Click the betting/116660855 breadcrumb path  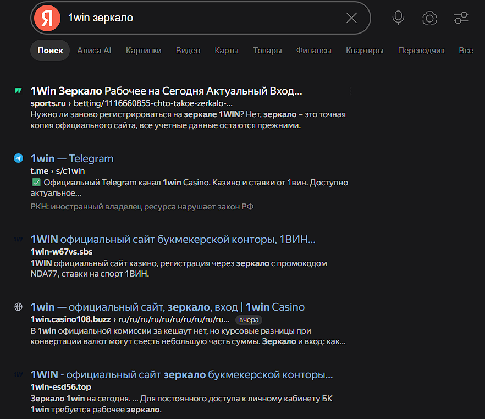tap(153, 103)
